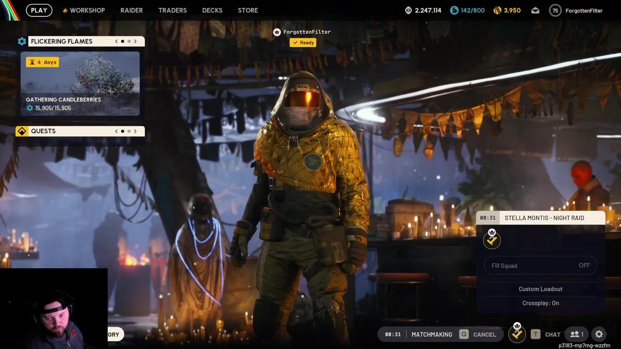
Task: Open the mail inbox envelope icon
Action: coord(535,10)
